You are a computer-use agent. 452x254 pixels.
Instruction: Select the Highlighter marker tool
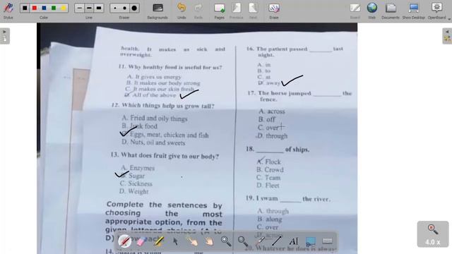(158, 241)
